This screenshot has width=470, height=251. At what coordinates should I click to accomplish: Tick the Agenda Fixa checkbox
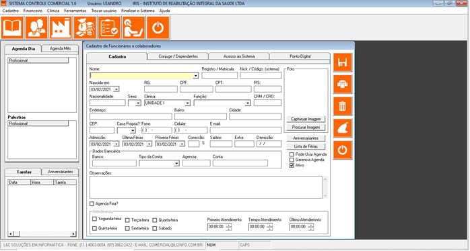(x=92, y=204)
